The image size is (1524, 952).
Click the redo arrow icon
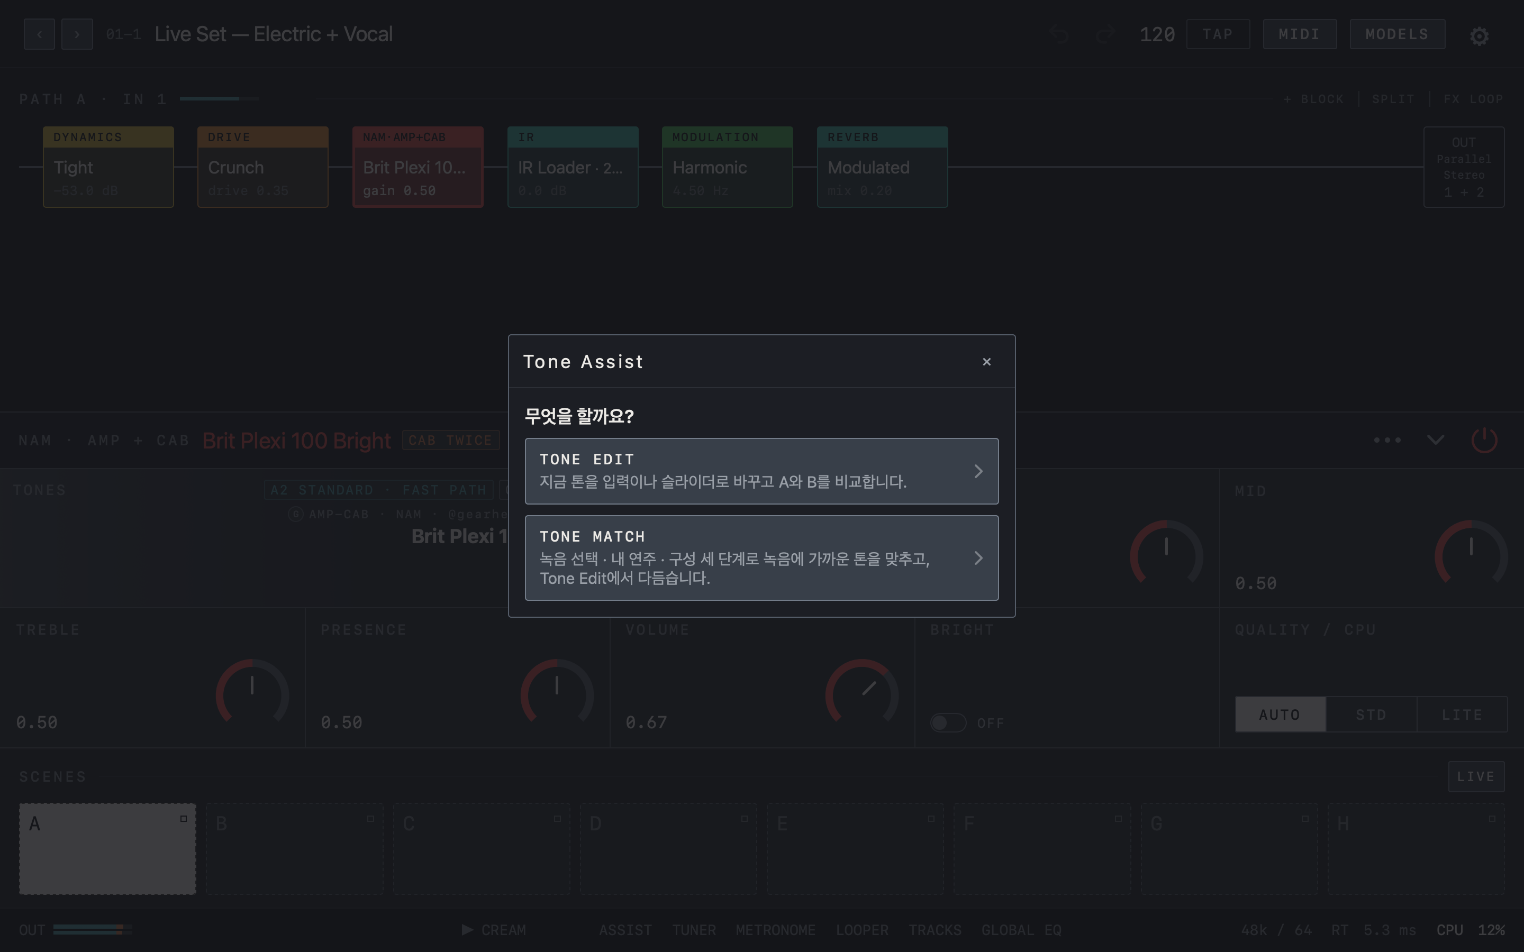(1105, 34)
